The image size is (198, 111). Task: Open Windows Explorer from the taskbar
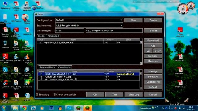(x=15, y=108)
